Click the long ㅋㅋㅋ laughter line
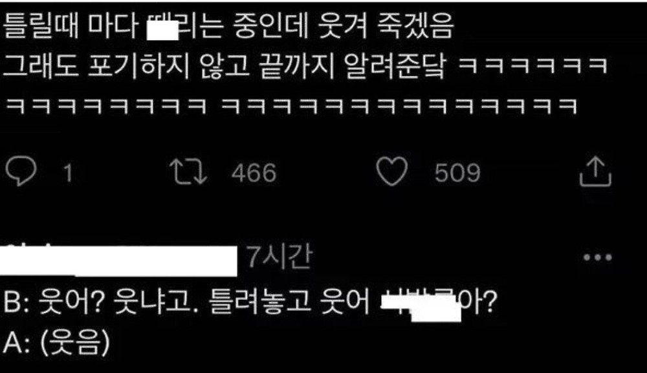 [x=291, y=106]
